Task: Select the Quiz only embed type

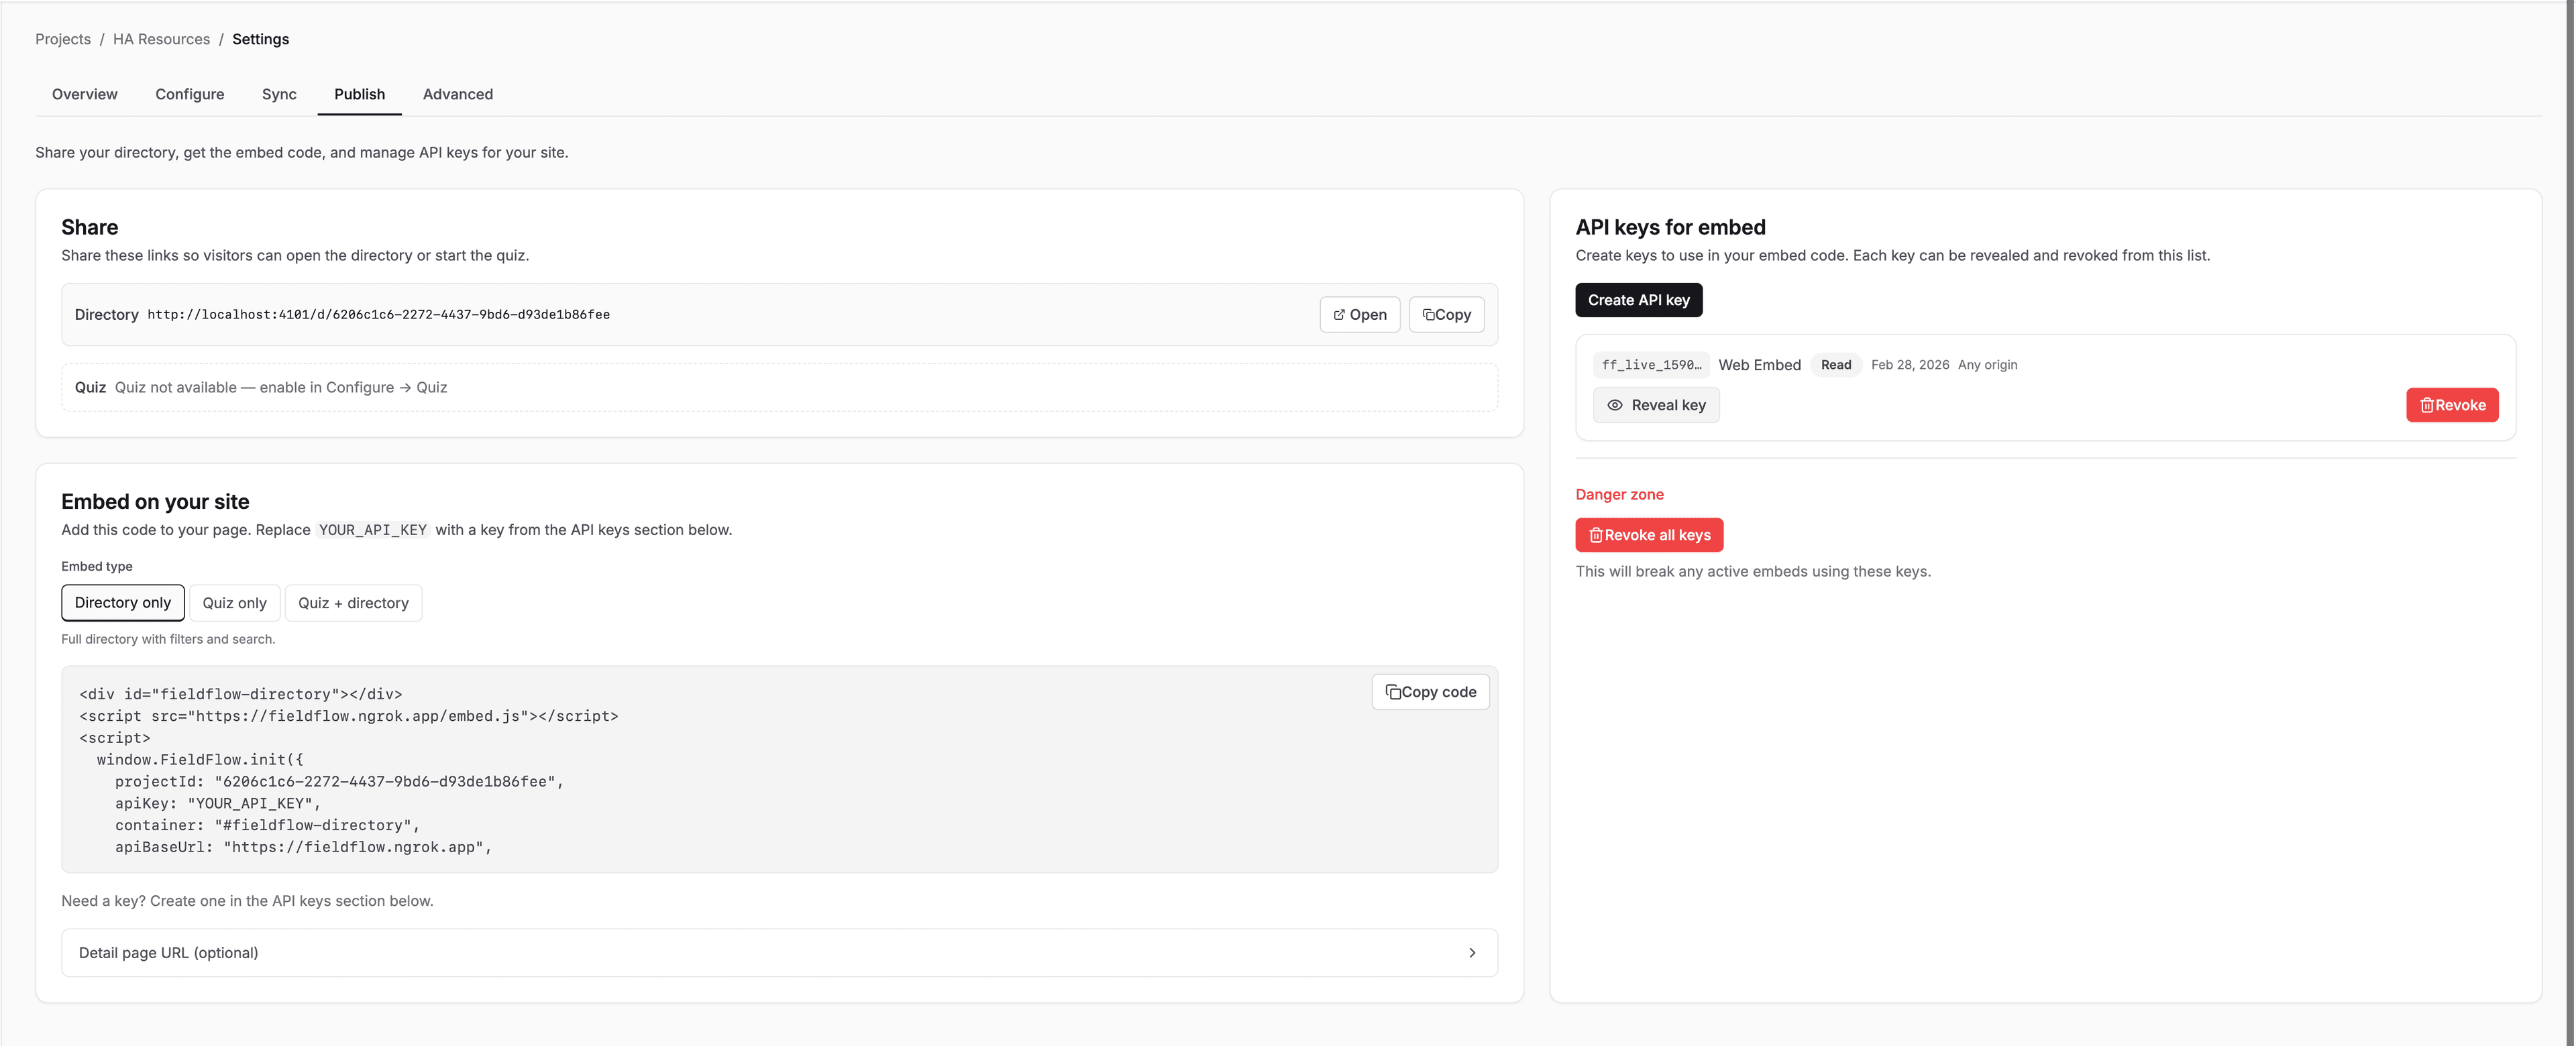Action: pos(234,602)
